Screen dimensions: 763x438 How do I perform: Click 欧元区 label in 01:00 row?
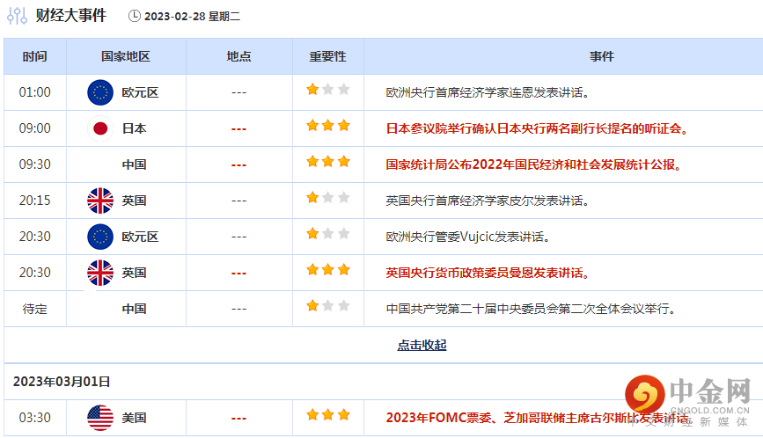click(x=140, y=92)
